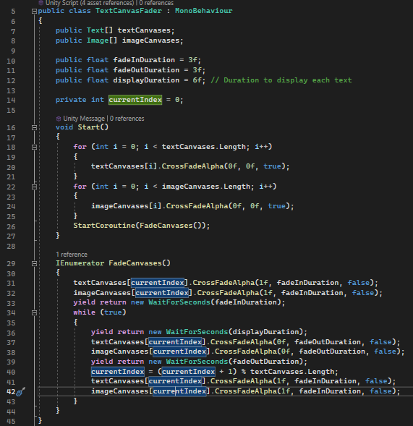Click the screwdriver quick actions icon at line 42
Viewport: 413px width, 426px height.
[21, 391]
